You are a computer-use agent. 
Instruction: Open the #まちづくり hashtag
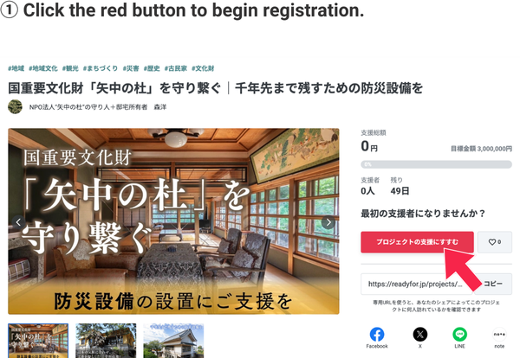(x=101, y=68)
